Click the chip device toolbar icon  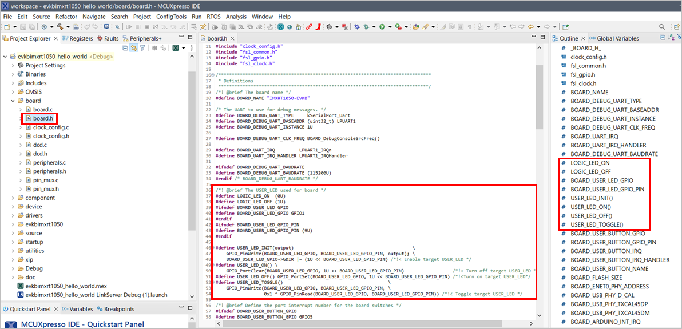[x=329, y=26]
